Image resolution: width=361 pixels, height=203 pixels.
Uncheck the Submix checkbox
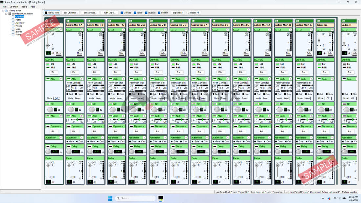pyautogui.click(x=159, y=13)
